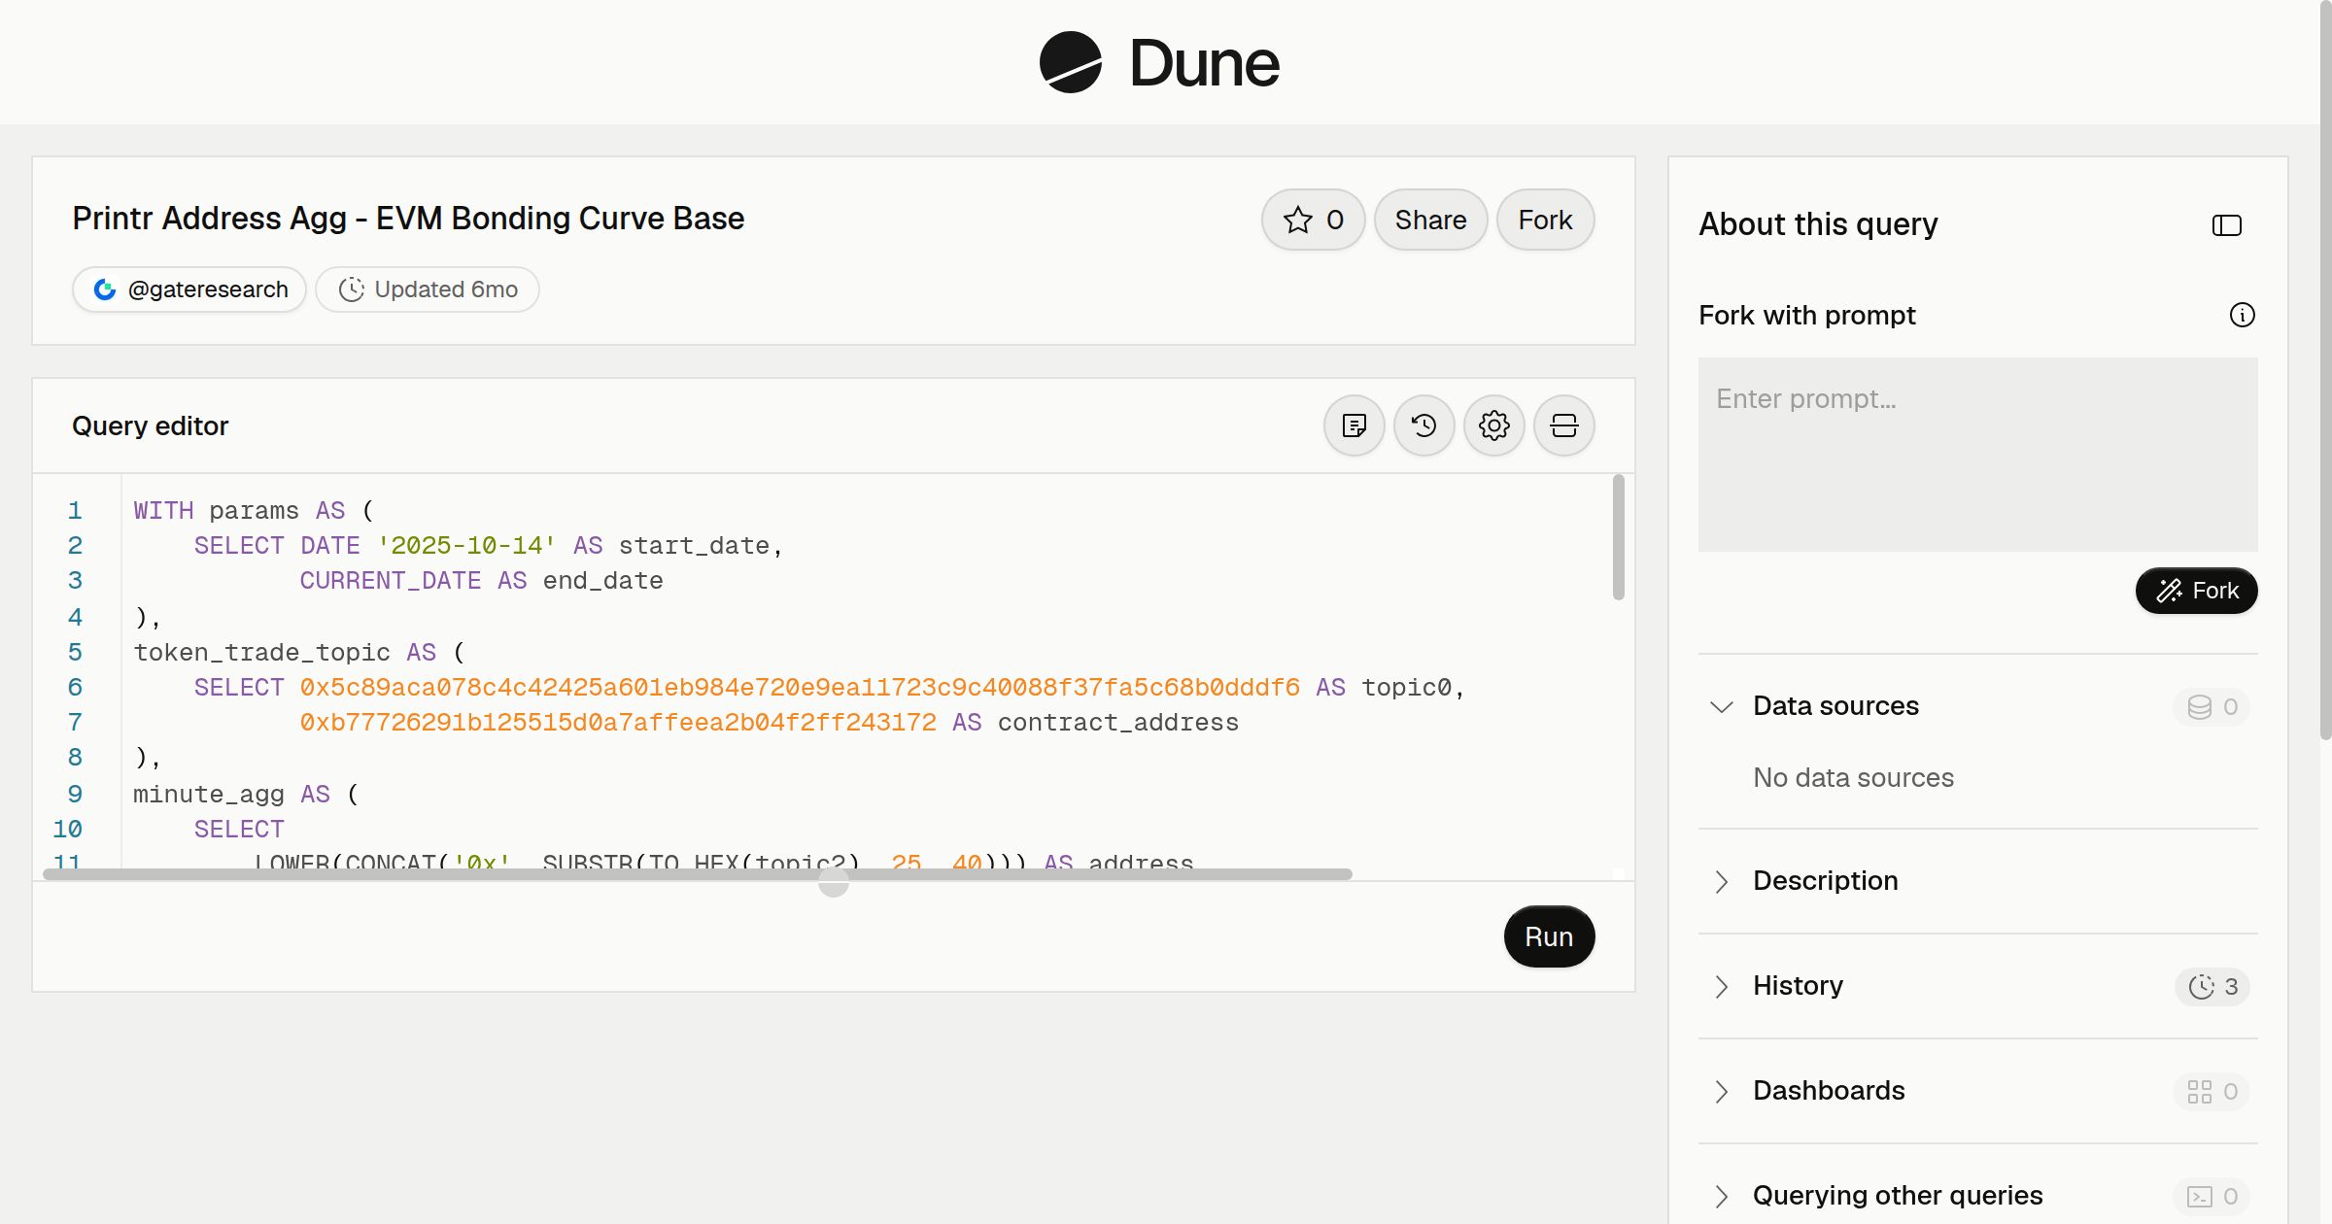Click the Updated 6mo badge
Image resolution: width=2332 pixels, height=1224 pixels.
pyautogui.click(x=428, y=289)
